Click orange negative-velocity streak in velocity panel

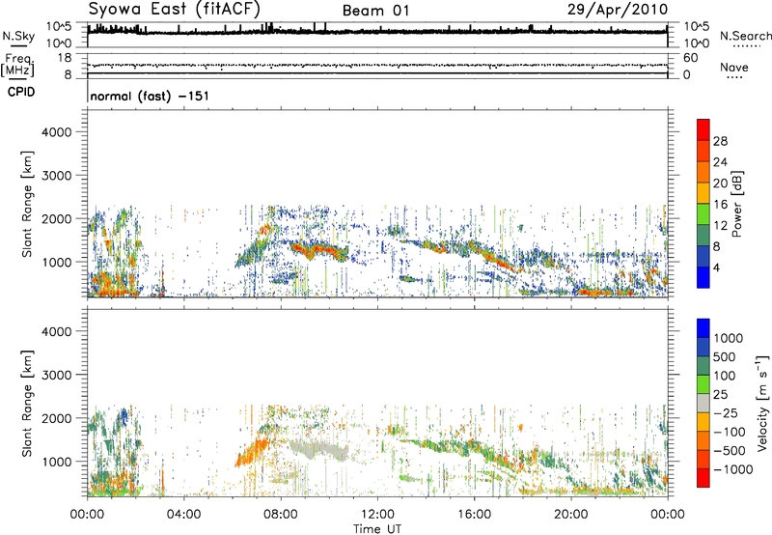click(252, 452)
